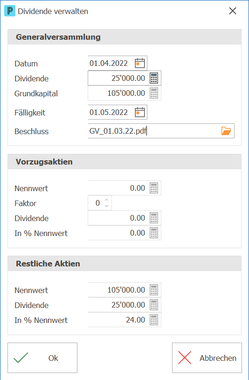Click the Dividende verwalten window title

point(53,11)
